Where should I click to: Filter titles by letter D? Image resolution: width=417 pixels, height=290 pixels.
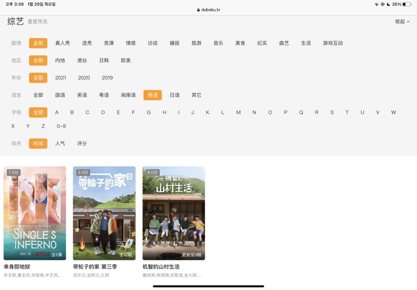point(103,112)
